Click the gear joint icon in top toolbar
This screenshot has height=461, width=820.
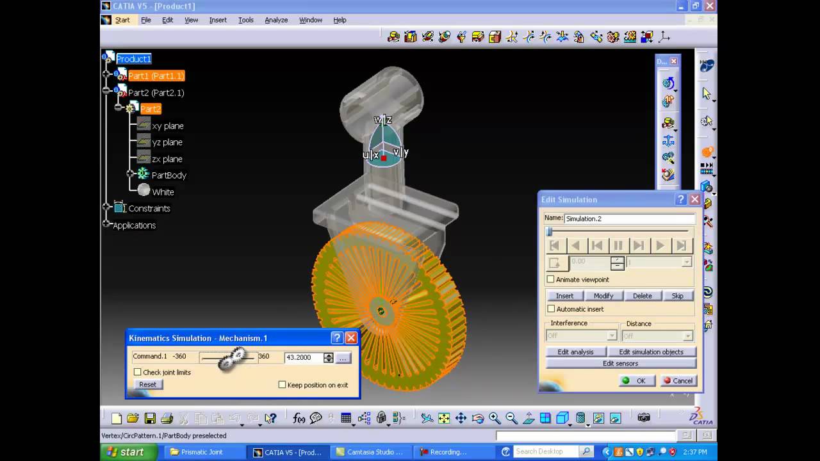pos(613,36)
